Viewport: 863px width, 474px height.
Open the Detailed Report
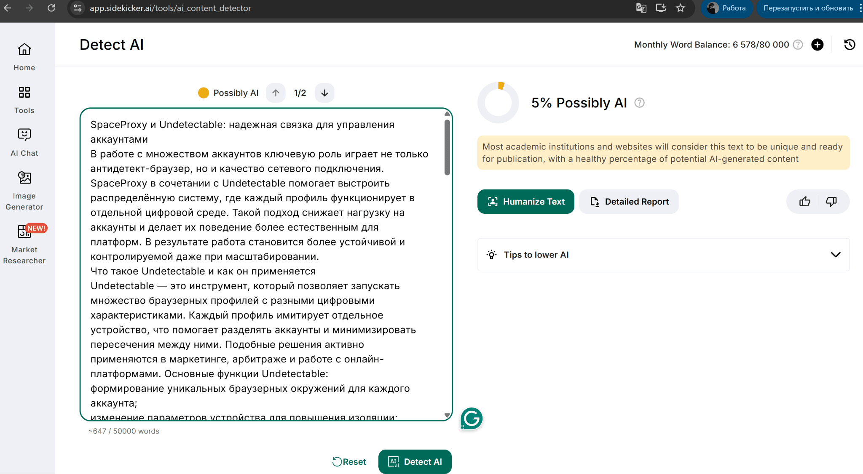(629, 202)
